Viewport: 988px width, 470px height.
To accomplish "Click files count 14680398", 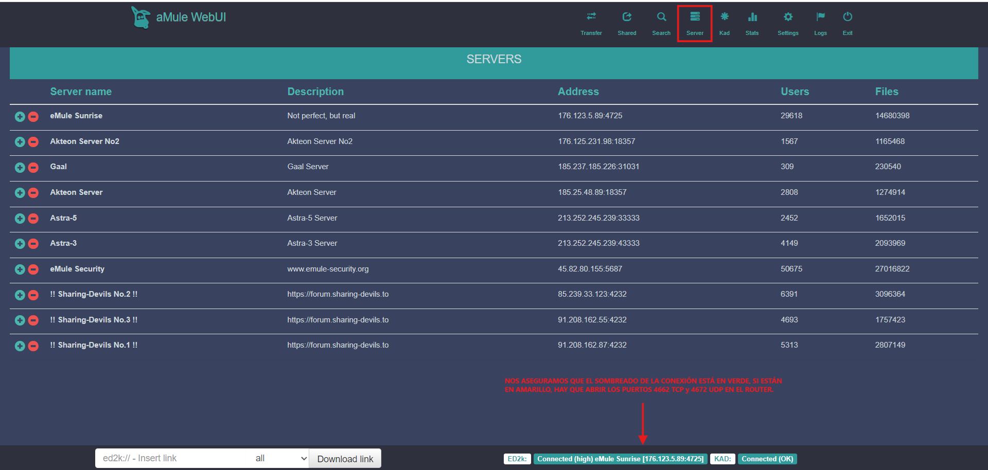I will point(892,116).
